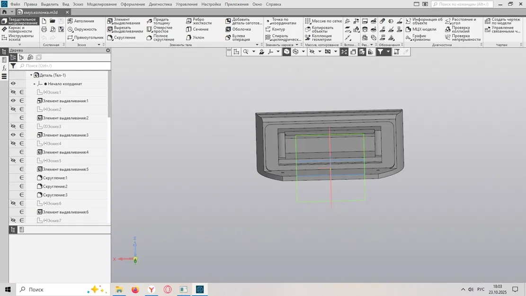The height and width of the screenshot is (296, 526).
Task: Click Создать чертеж по модели
Action: (502, 21)
